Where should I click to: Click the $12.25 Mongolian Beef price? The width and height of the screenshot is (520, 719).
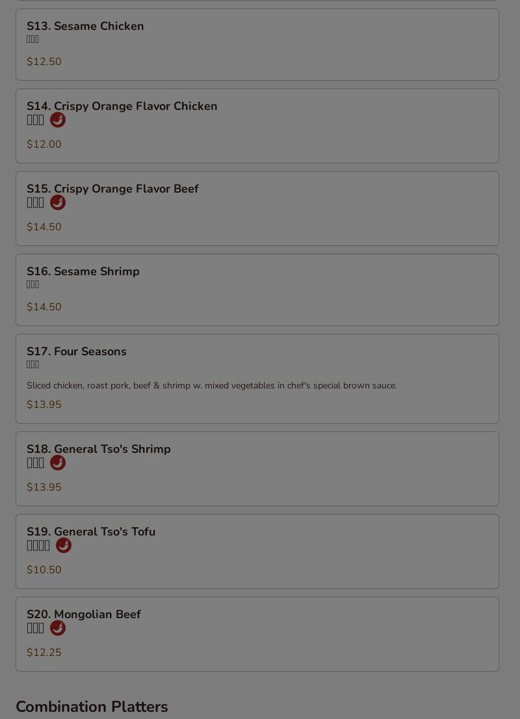point(44,652)
